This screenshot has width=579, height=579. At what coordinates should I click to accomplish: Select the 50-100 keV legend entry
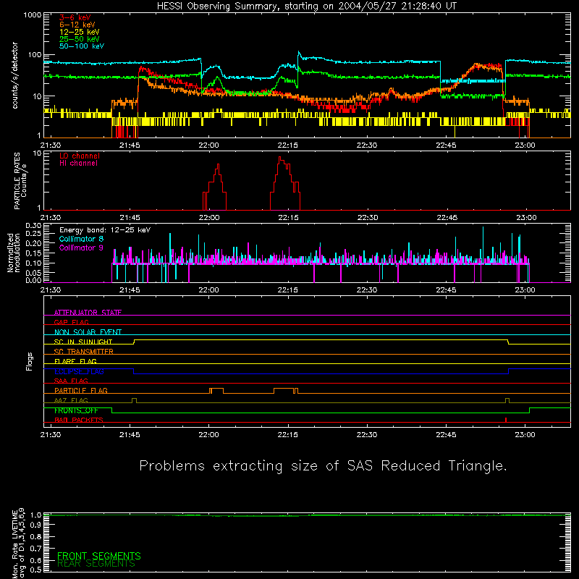[82, 46]
